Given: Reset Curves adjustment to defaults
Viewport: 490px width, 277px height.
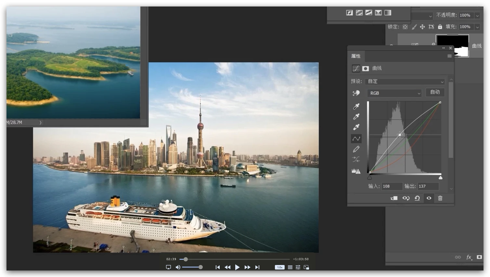Looking at the screenshot, I should (x=417, y=198).
